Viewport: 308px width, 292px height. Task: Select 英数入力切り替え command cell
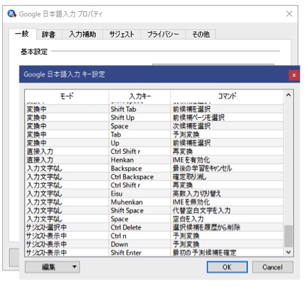click(227, 194)
